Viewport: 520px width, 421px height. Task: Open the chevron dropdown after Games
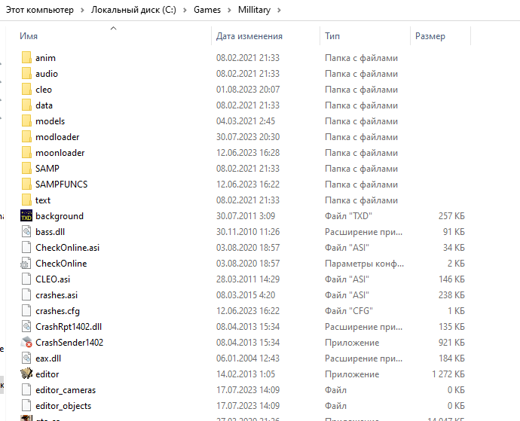point(229,11)
